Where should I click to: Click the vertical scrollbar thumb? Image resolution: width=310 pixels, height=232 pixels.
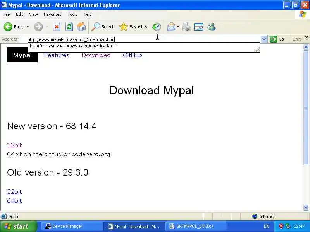click(306, 108)
